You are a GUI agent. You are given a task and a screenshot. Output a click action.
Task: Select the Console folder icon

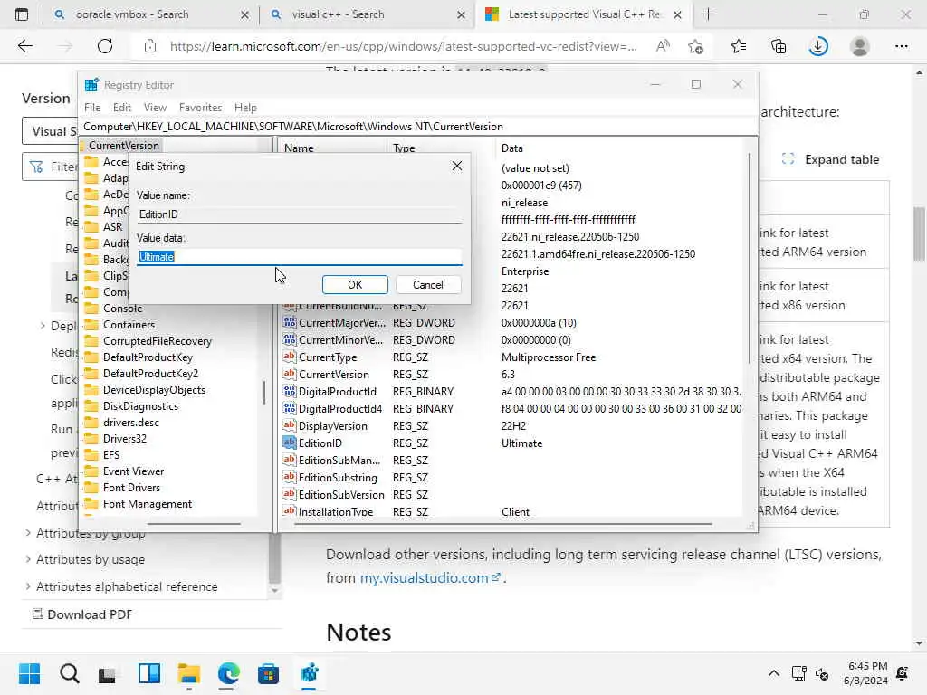tap(91, 309)
